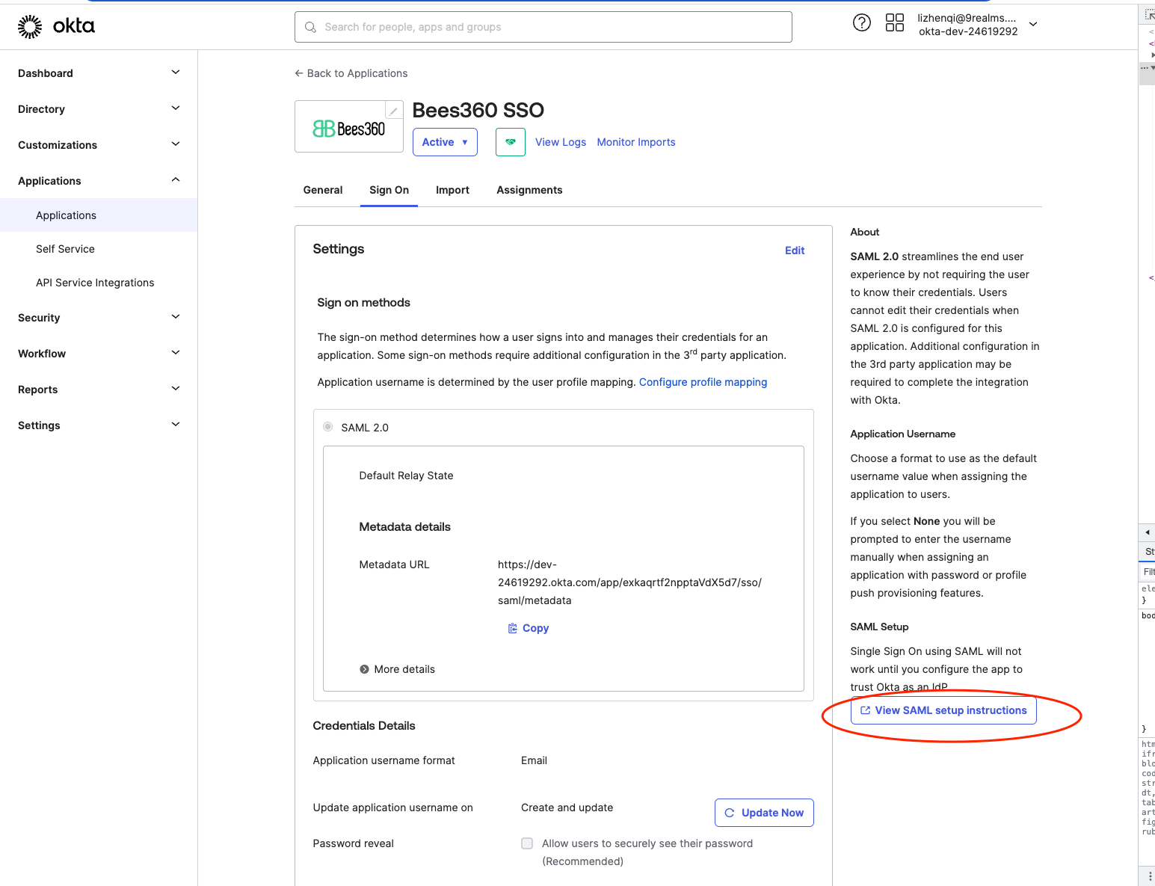Click the Update Now button
Image resolution: width=1155 pixels, height=886 pixels.
point(764,813)
